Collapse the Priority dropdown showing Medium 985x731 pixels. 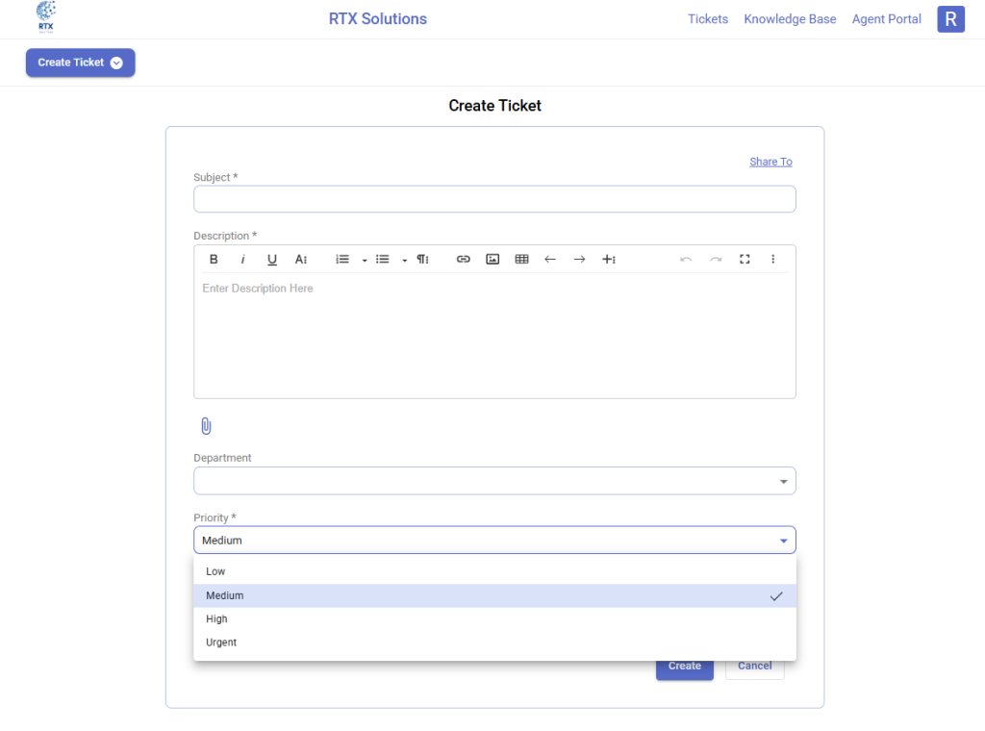(494, 541)
